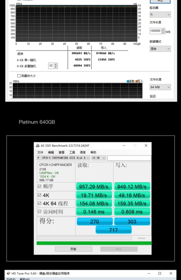Increase the 文件长度 value with up arrow

(163, 30)
